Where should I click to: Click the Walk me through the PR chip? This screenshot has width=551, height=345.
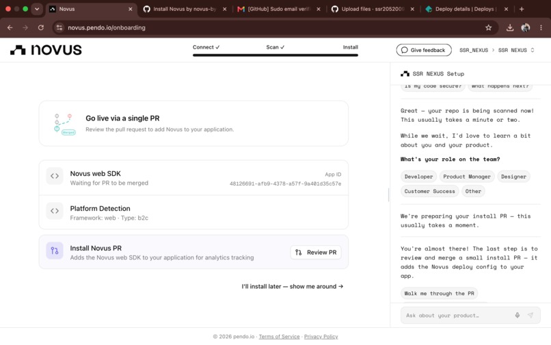pyautogui.click(x=440, y=293)
